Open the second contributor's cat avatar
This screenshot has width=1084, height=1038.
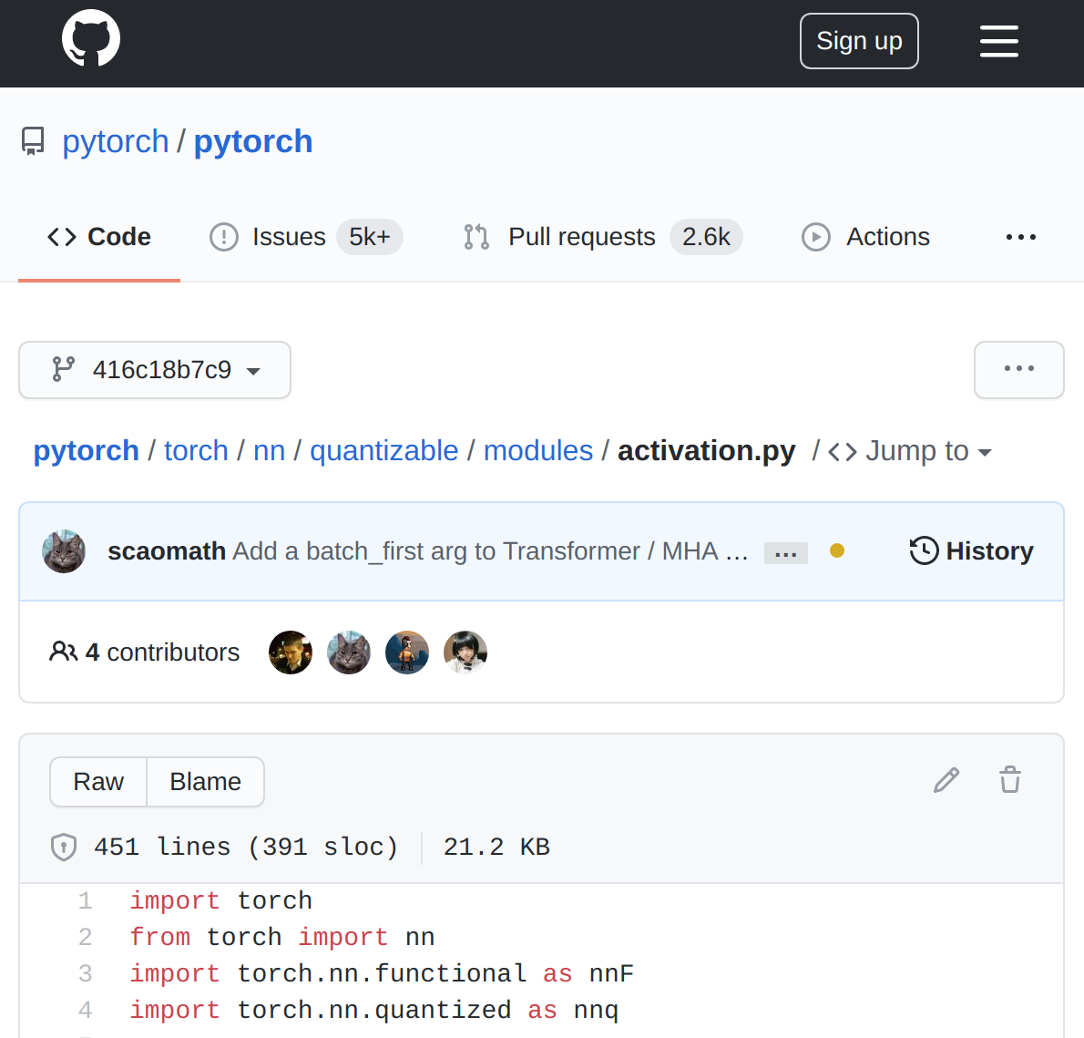pyautogui.click(x=348, y=653)
